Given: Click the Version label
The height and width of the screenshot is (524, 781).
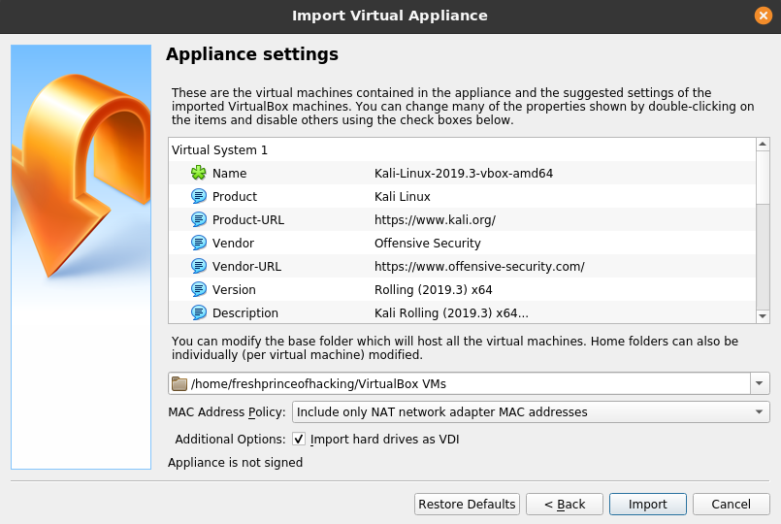Looking at the screenshot, I should click(x=234, y=290).
